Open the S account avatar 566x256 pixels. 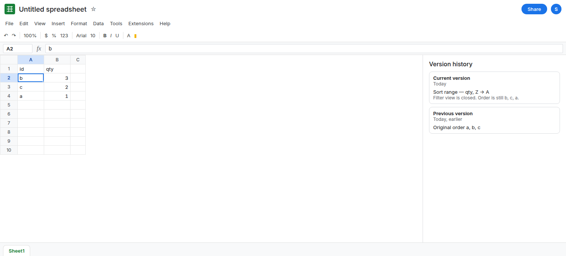pyautogui.click(x=556, y=9)
